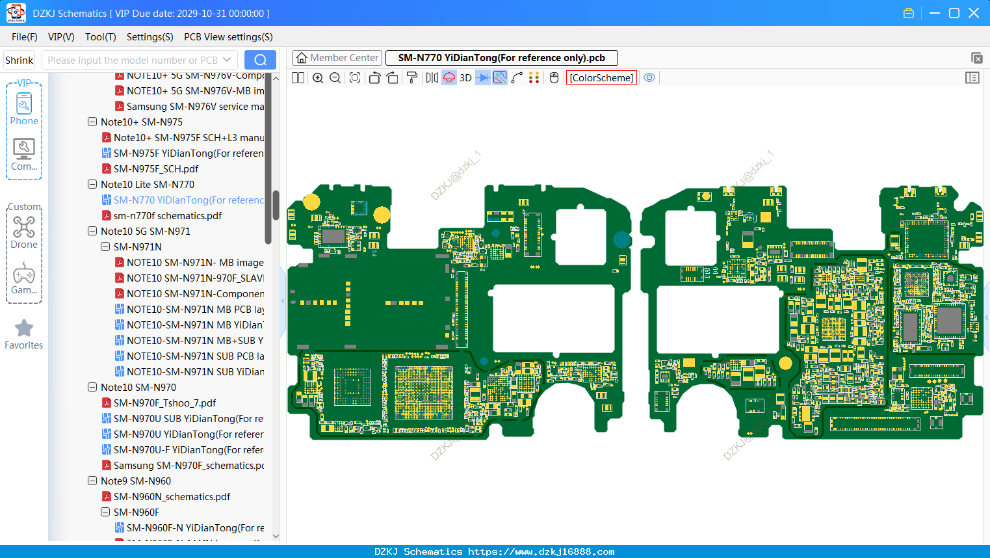This screenshot has height=558, width=990.
Task: Collapse the Note10 Lite SM-N770 node
Action: (92, 184)
